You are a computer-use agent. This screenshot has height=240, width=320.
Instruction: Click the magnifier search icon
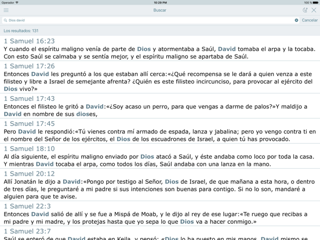click(x=6, y=20)
